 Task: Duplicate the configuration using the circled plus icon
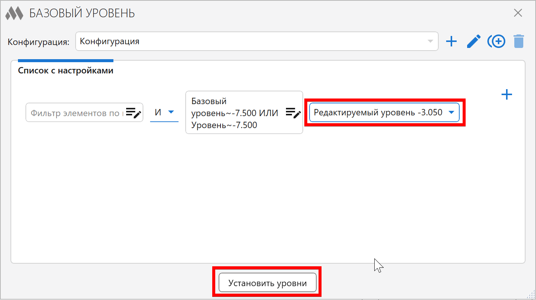click(496, 41)
